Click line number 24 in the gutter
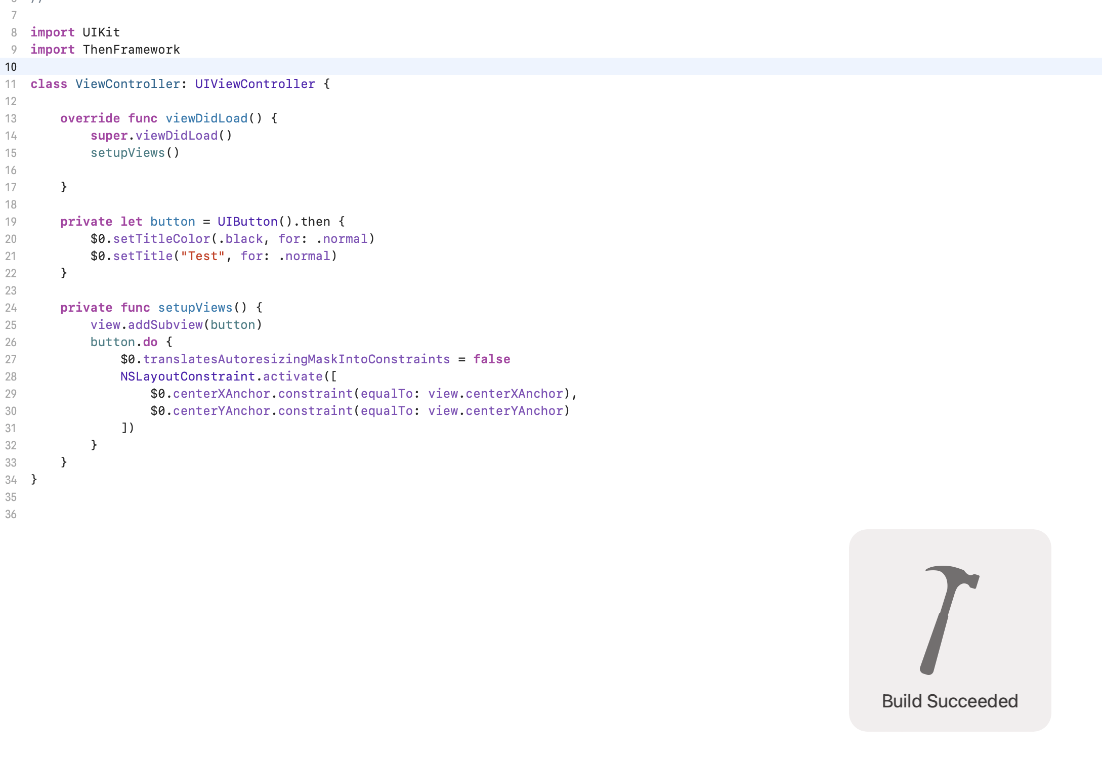 pyautogui.click(x=11, y=308)
